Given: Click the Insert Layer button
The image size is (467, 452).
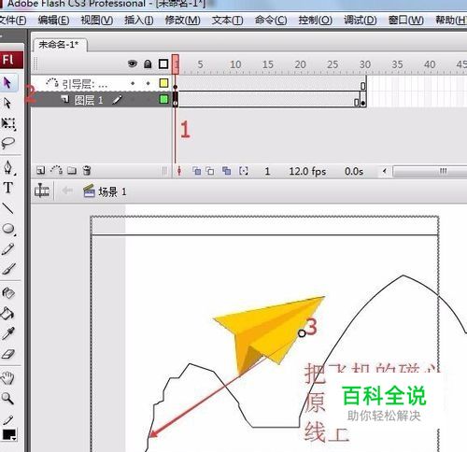Looking at the screenshot, I should click(x=40, y=170).
